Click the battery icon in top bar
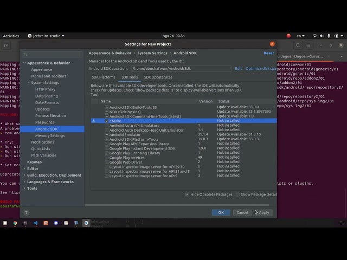 click(x=336, y=36)
